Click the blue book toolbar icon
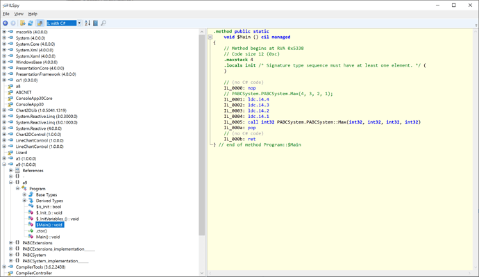Image resolution: width=479 pixels, height=277 pixels. pyautogui.click(x=95, y=23)
